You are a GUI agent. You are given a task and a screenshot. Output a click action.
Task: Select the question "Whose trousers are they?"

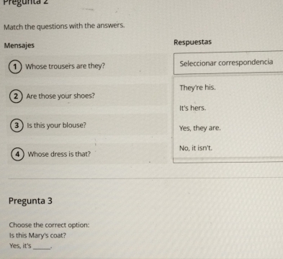pyautogui.click(x=66, y=66)
